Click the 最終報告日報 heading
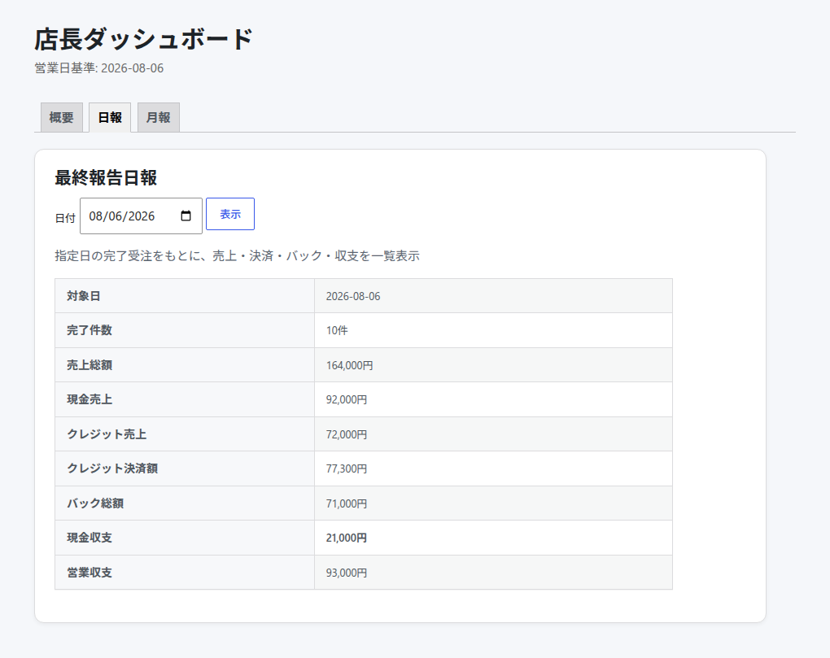Viewport: 830px width, 658px height. click(106, 178)
